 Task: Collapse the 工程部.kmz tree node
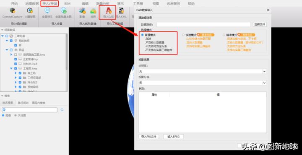click(11, 68)
